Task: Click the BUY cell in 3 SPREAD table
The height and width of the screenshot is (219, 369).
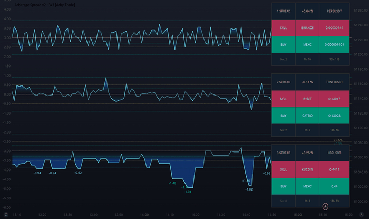Action: coord(284,186)
